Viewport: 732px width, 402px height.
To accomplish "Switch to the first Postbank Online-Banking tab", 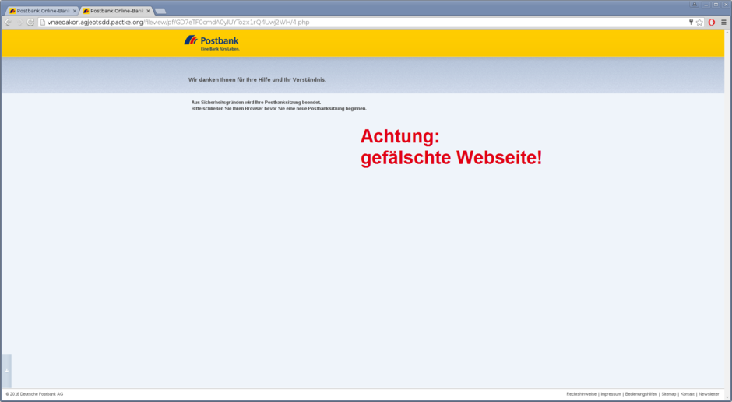I will click(40, 11).
